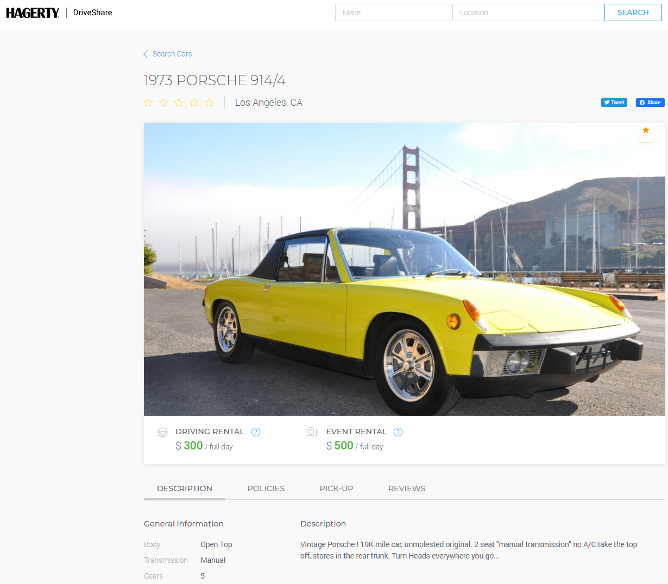
Task: Click the steering wheel Driving Rental icon
Action: pyautogui.click(x=162, y=432)
